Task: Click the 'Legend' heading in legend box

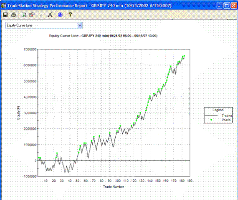Action: [x=218, y=110]
